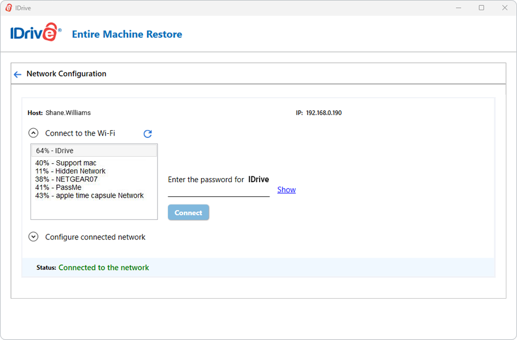Click the Show password link
The height and width of the screenshot is (340, 517).
287,190
